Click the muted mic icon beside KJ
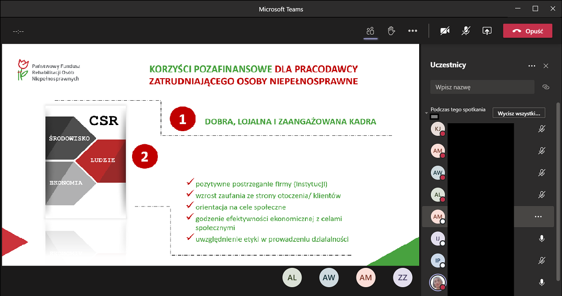 tap(542, 129)
